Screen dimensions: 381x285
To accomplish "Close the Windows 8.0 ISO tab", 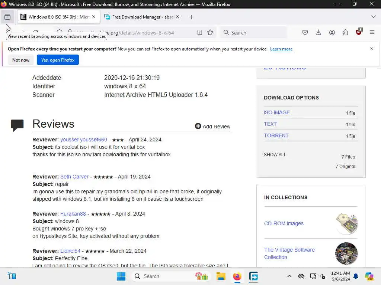I will point(94,17).
